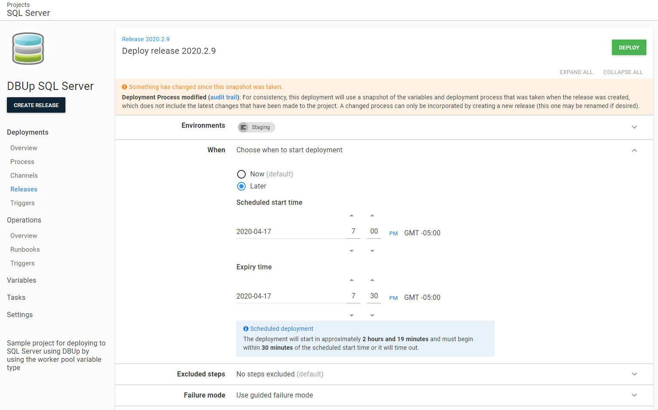The image size is (658, 410).
Task: Open Runbooks under Operations
Action: [x=25, y=250]
